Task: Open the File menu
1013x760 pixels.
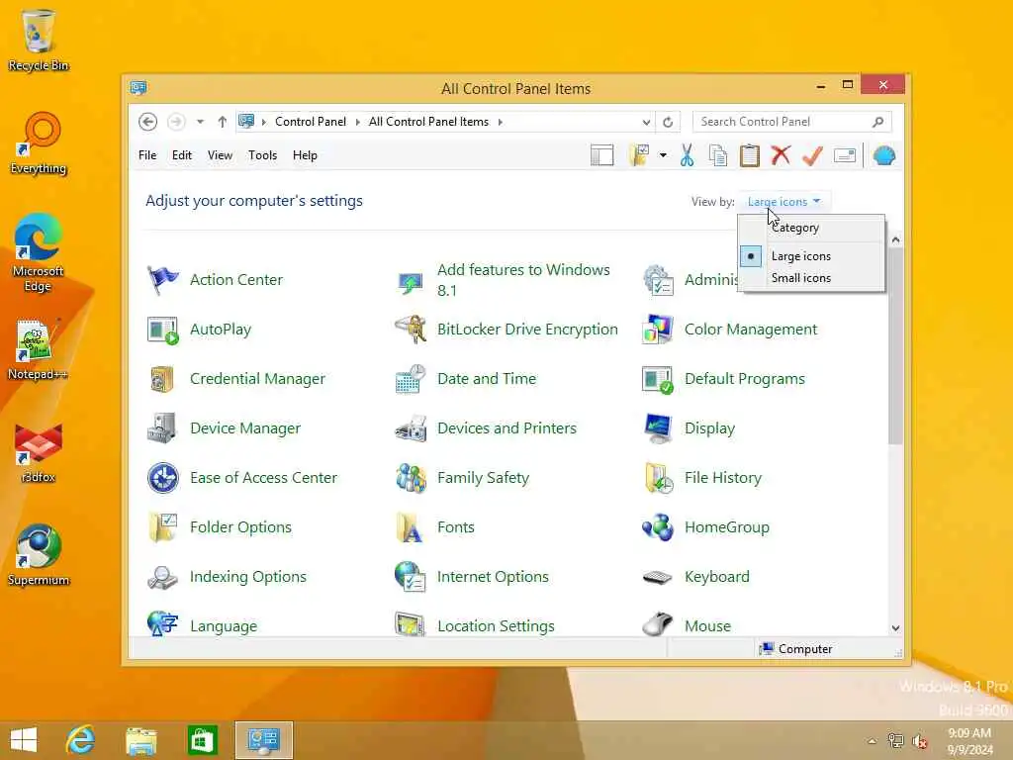Action: click(147, 155)
